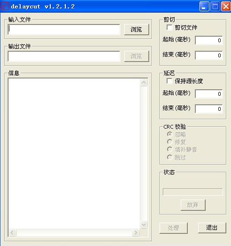The height and width of the screenshot is (246, 231).
Task: Click the info box scroll down arrow
Action: point(143,225)
